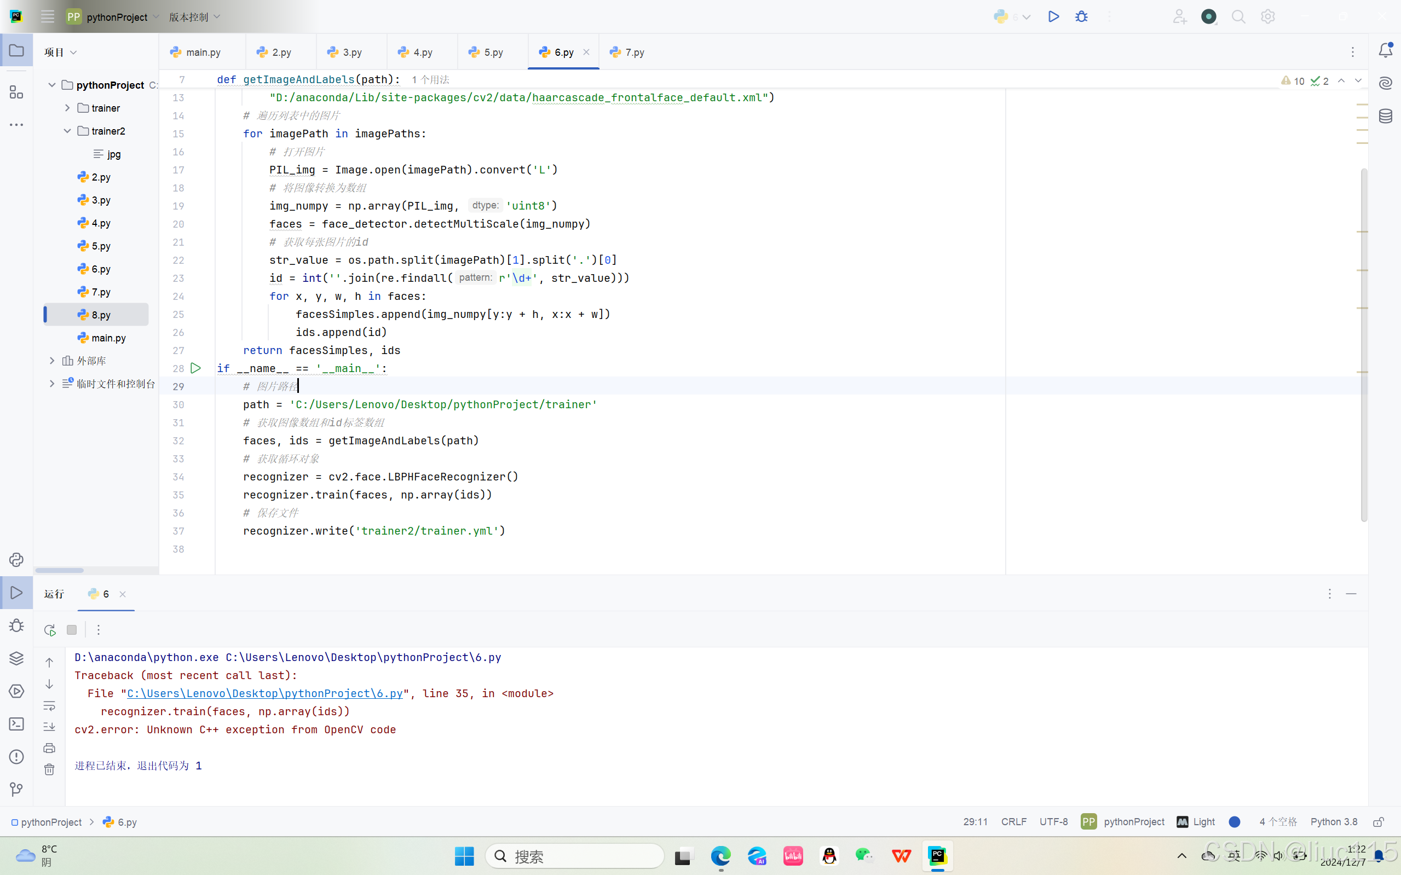Click the Windows taskbar search box
Screen dimensions: 1401x875
point(574,856)
